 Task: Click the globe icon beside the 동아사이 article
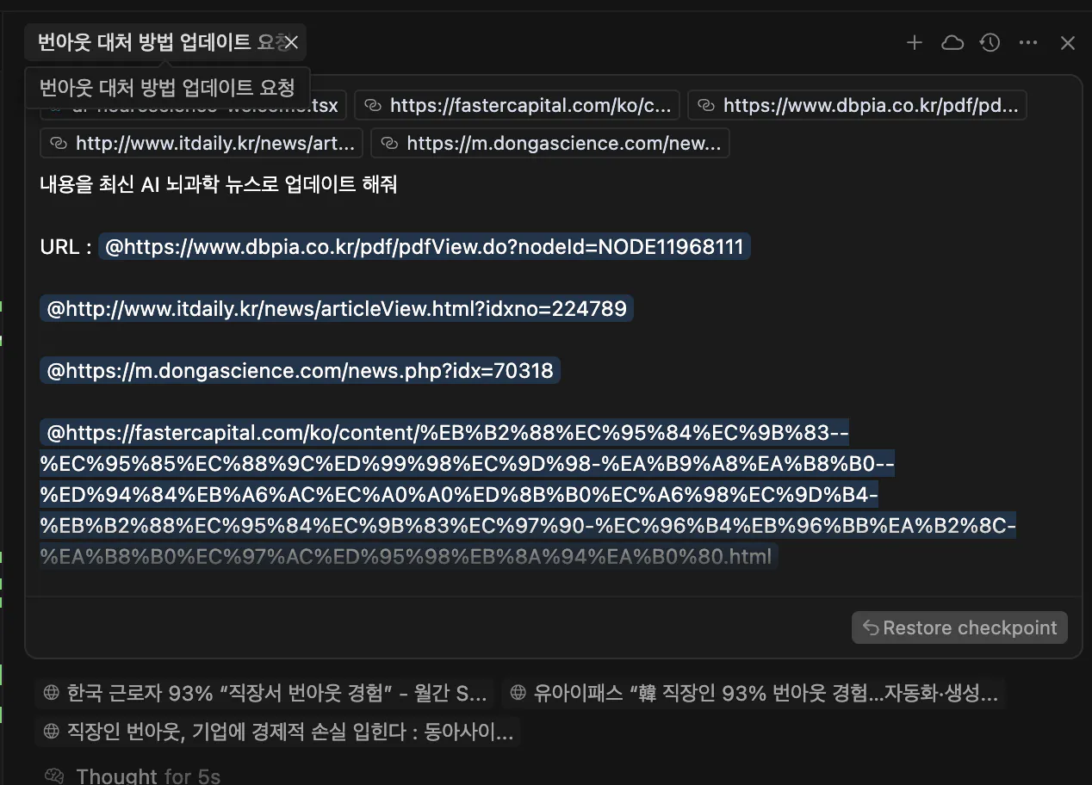(x=51, y=732)
